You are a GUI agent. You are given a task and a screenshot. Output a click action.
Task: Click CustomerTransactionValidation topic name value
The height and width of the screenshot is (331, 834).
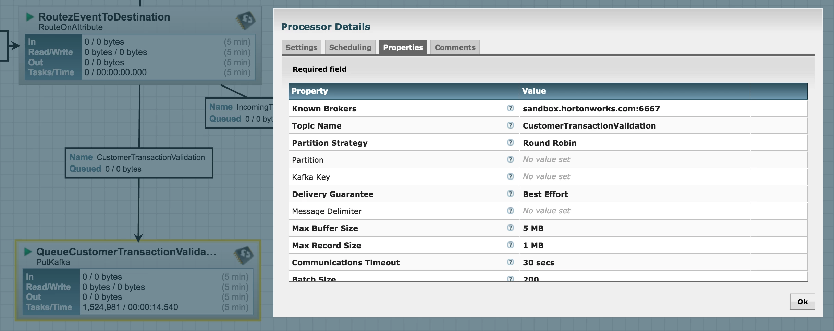(589, 126)
